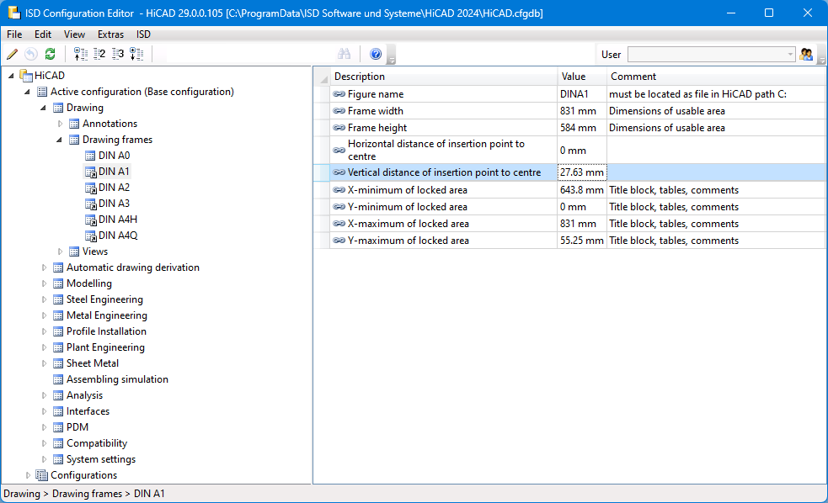Click the HiCAD root folder icon

[26, 76]
